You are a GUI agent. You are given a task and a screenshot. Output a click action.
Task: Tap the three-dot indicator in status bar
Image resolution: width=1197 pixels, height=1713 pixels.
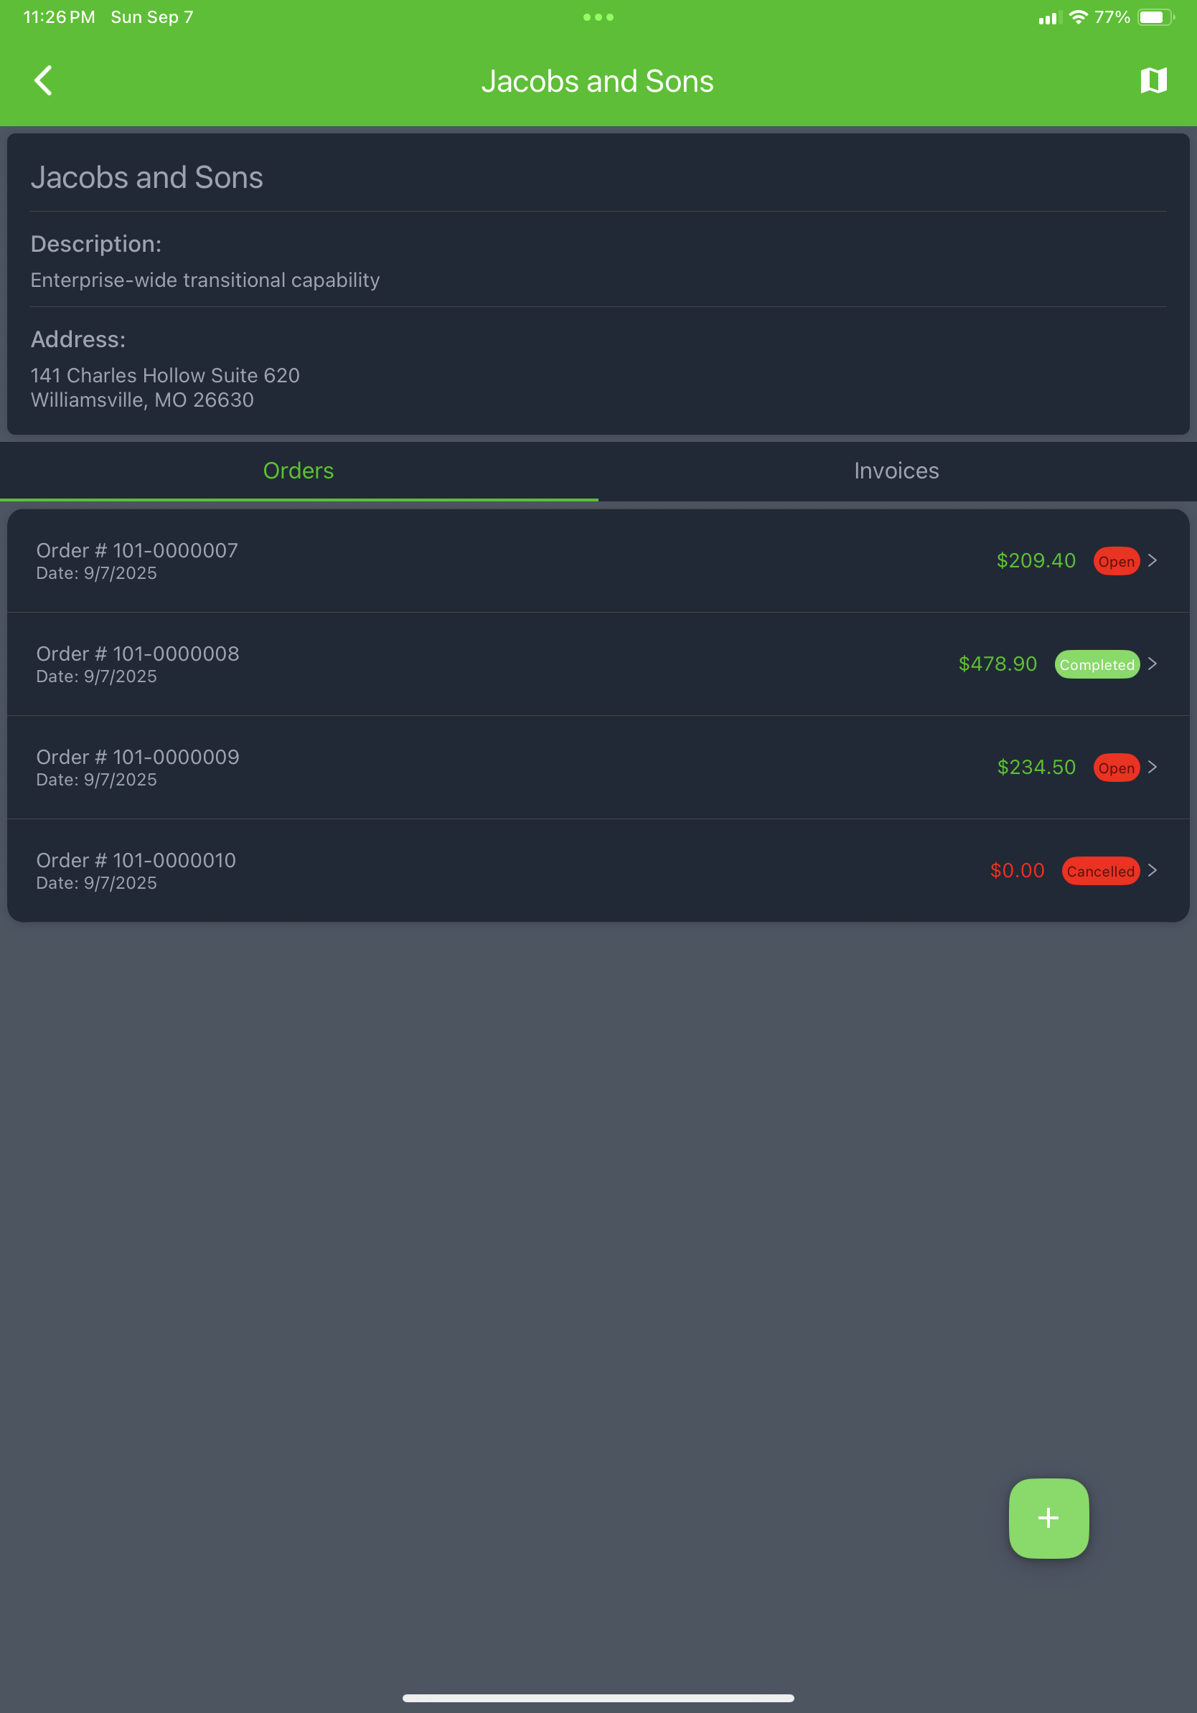point(598,16)
